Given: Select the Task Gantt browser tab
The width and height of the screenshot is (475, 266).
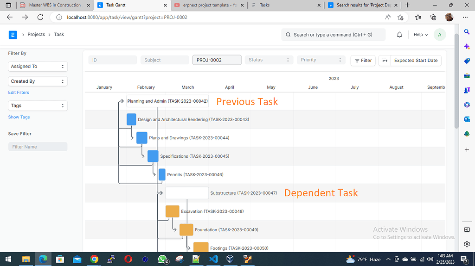Looking at the screenshot, I should coord(132,5).
